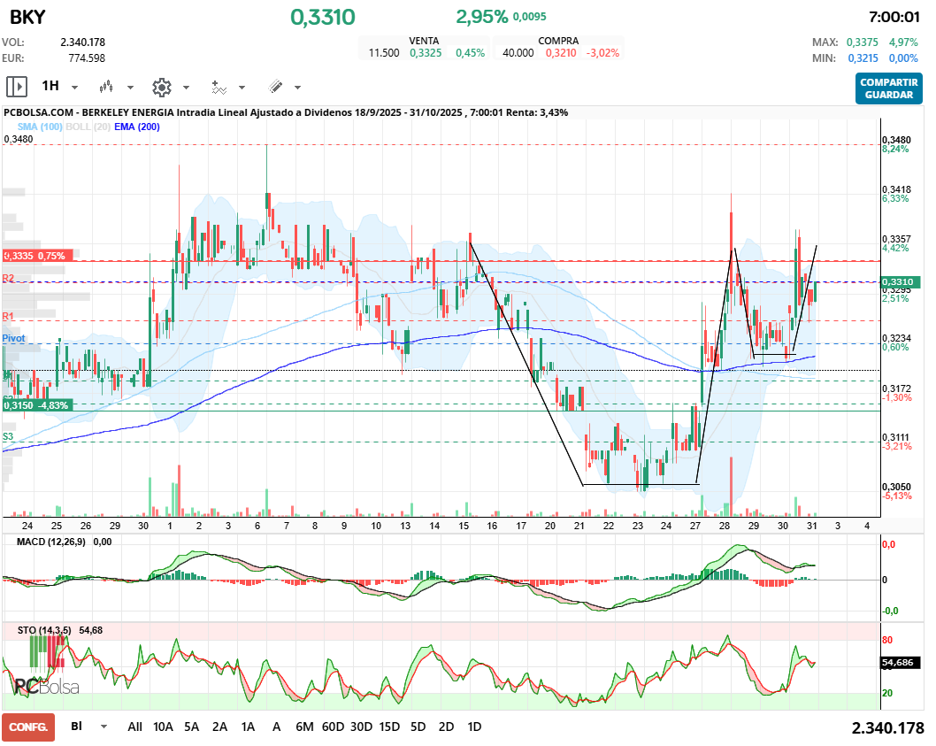Screen dimensions: 936x746
Task: Click the BI label in bottom bar
Action: pyautogui.click(x=76, y=727)
